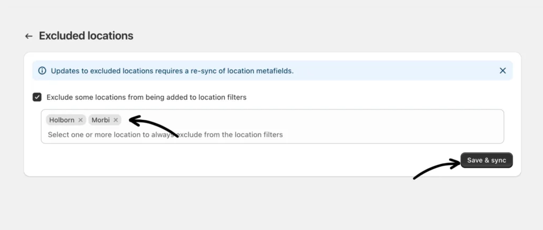This screenshot has height=230, width=543.
Task: Click the word 'Holborn' inside its chip
Action: [x=62, y=120]
